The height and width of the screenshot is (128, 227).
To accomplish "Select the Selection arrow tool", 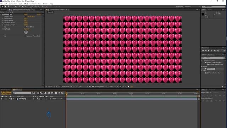I will tap(2, 6).
